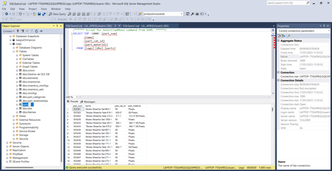Switch Properties panel to Categorized view
332x171 pixels.
click(280, 36)
